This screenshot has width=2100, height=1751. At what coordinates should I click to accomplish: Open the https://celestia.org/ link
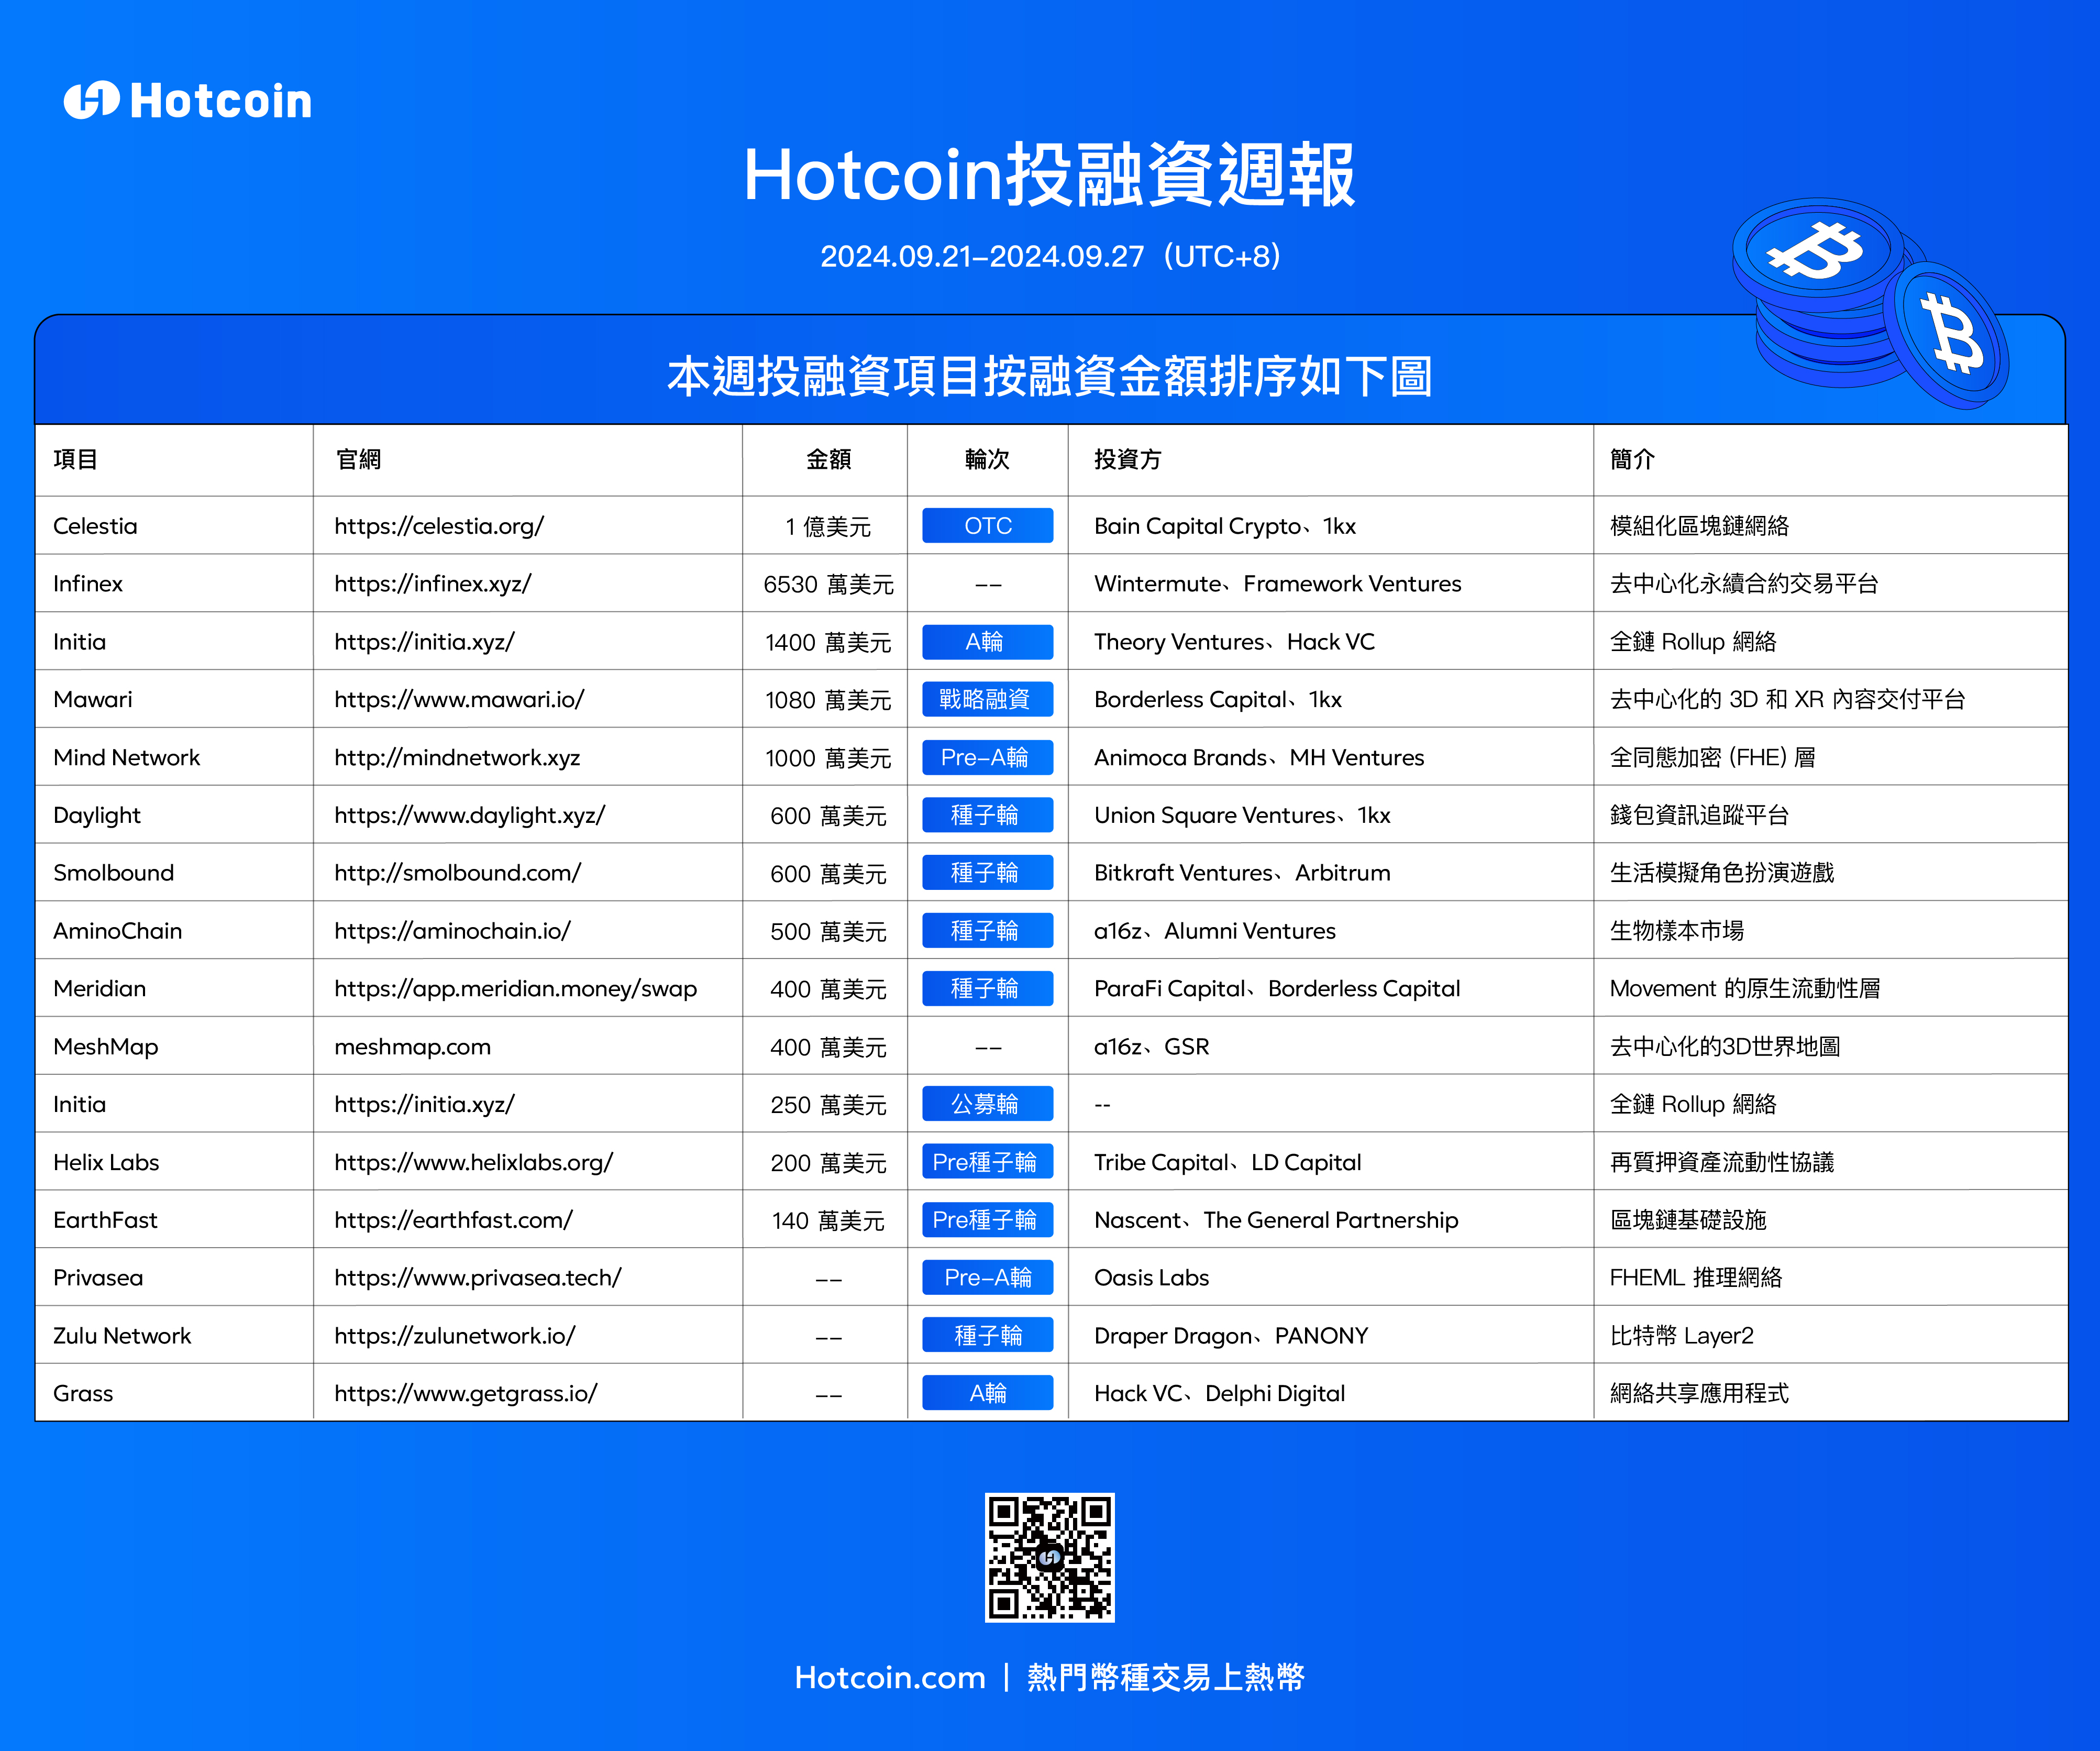pos(439,526)
